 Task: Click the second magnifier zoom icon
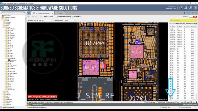click(x=36, y=16)
